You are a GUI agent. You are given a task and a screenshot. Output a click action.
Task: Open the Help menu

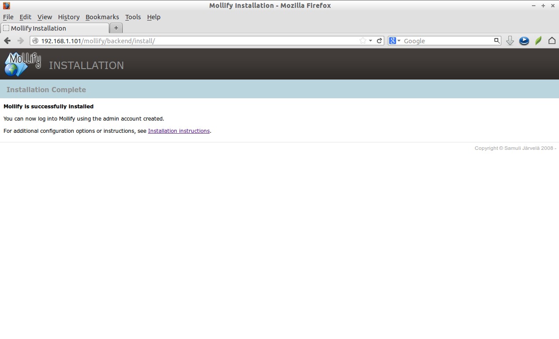[x=154, y=17]
